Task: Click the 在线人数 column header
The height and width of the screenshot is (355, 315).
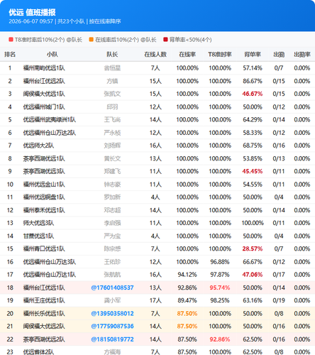Action: pyautogui.click(x=155, y=55)
